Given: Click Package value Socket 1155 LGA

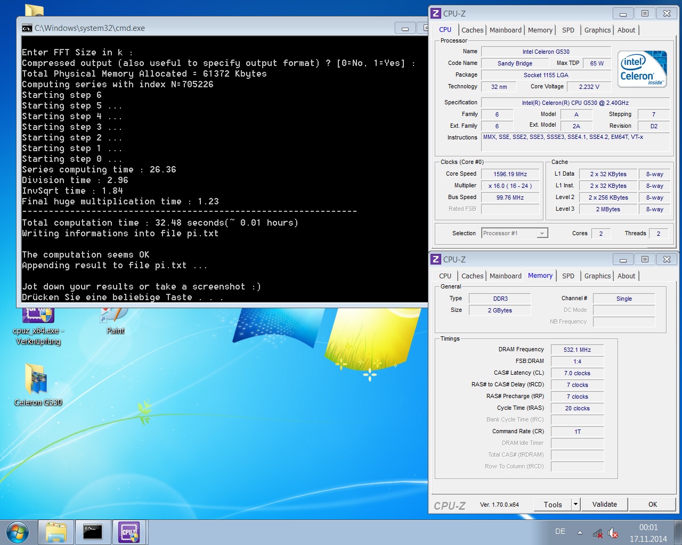Looking at the screenshot, I should click(546, 75).
